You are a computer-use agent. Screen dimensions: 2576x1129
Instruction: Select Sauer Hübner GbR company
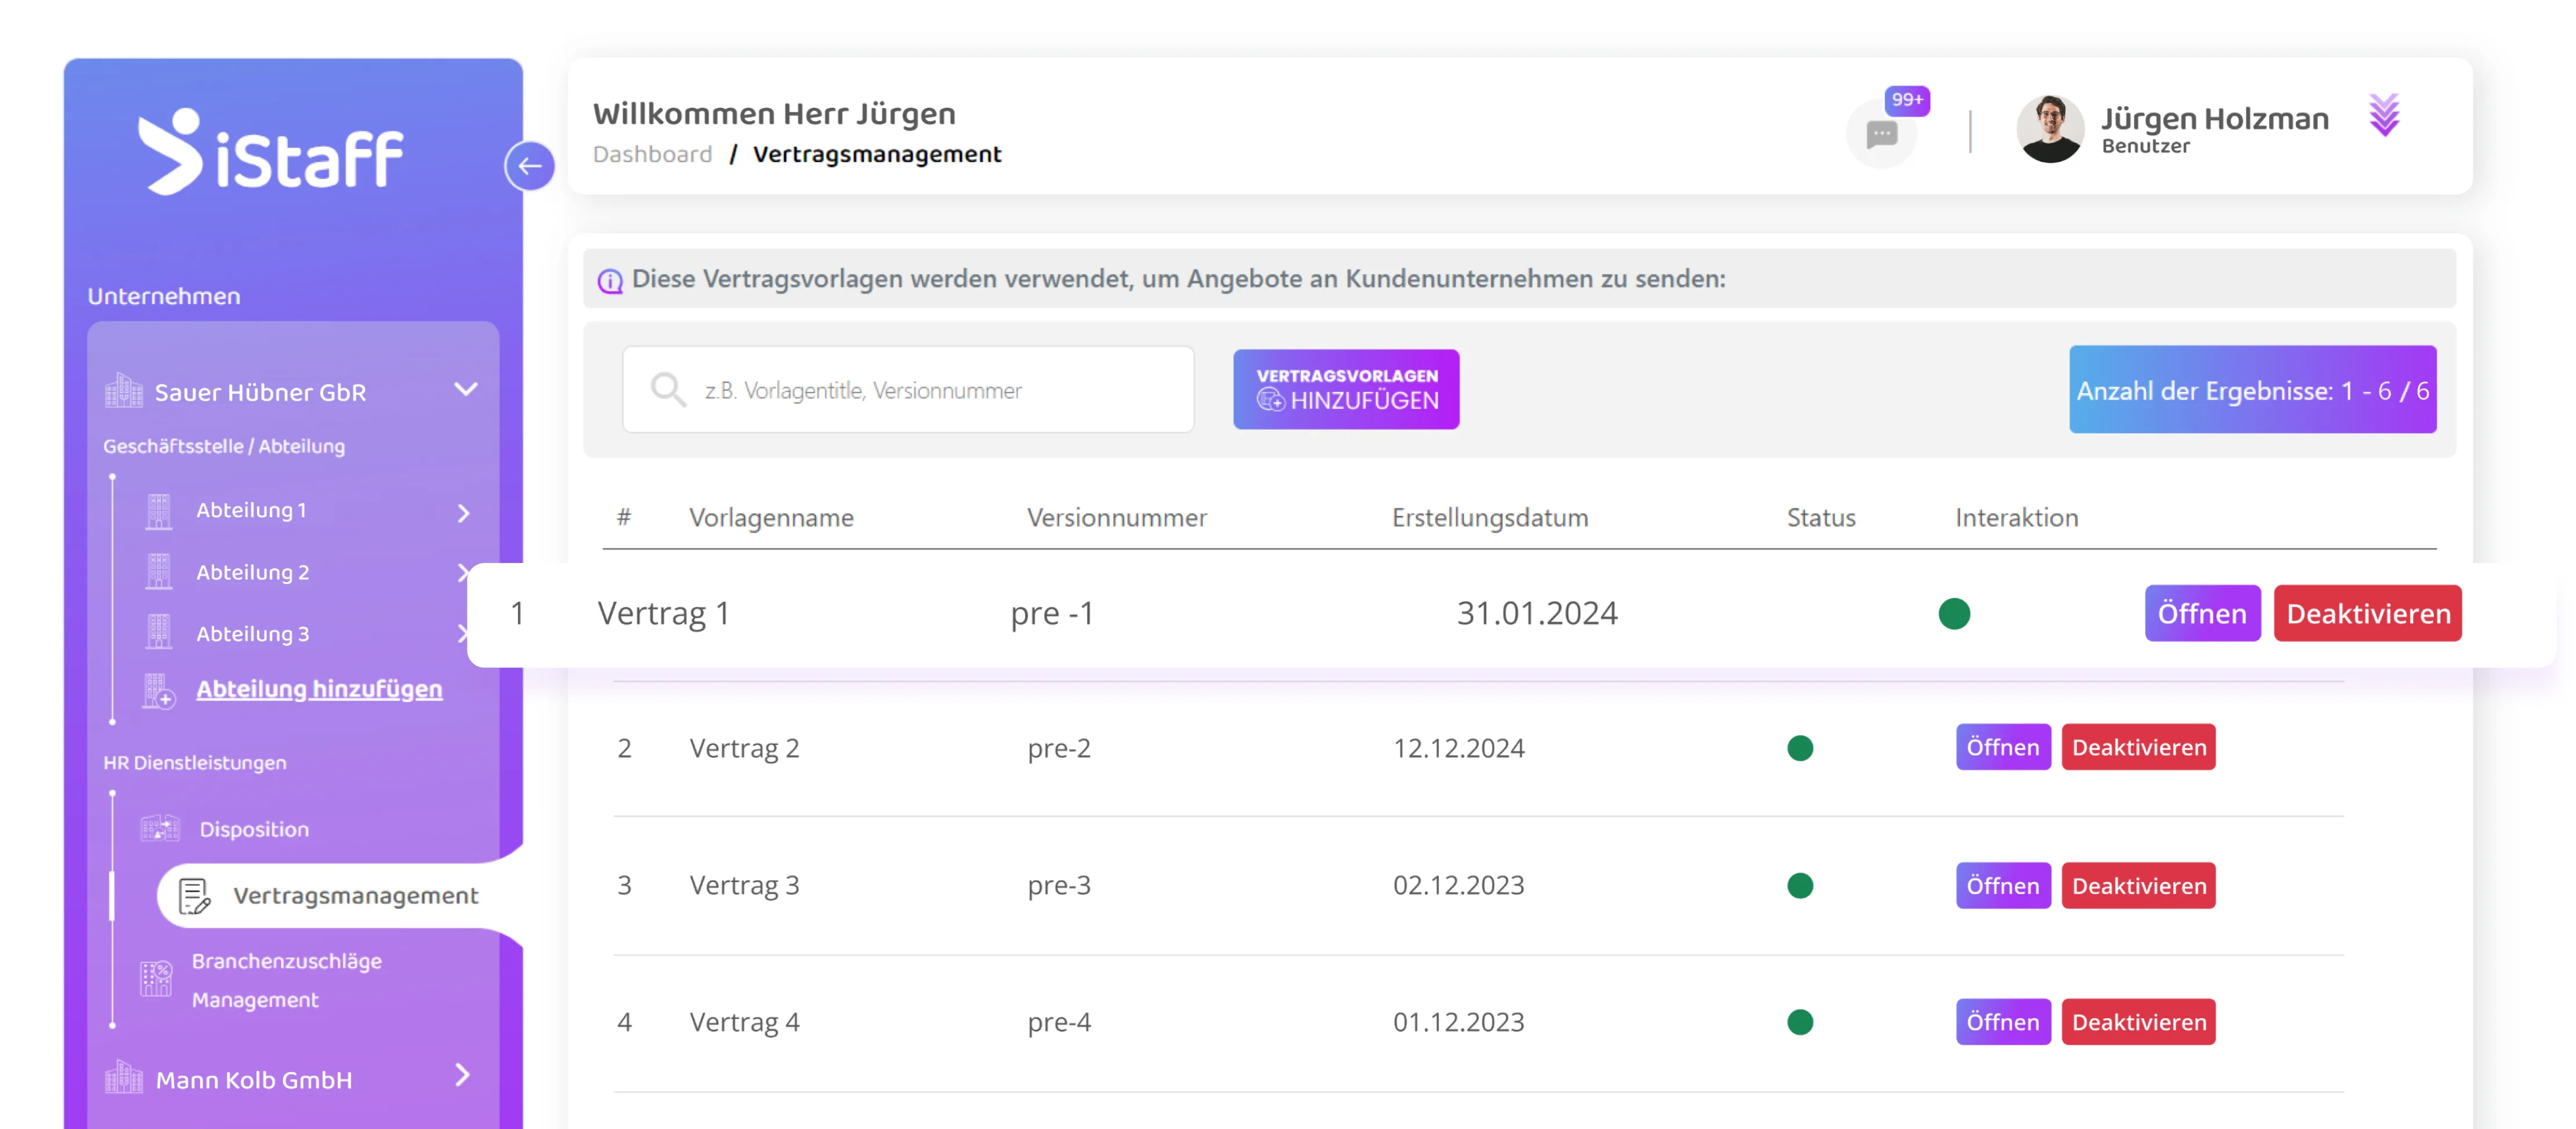pyautogui.click(x=260, y=393)
